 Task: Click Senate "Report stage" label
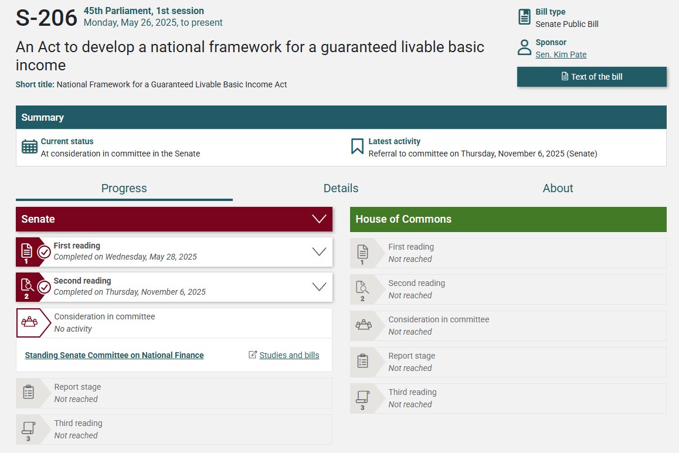pyautogui.click(x=77, y=387)
